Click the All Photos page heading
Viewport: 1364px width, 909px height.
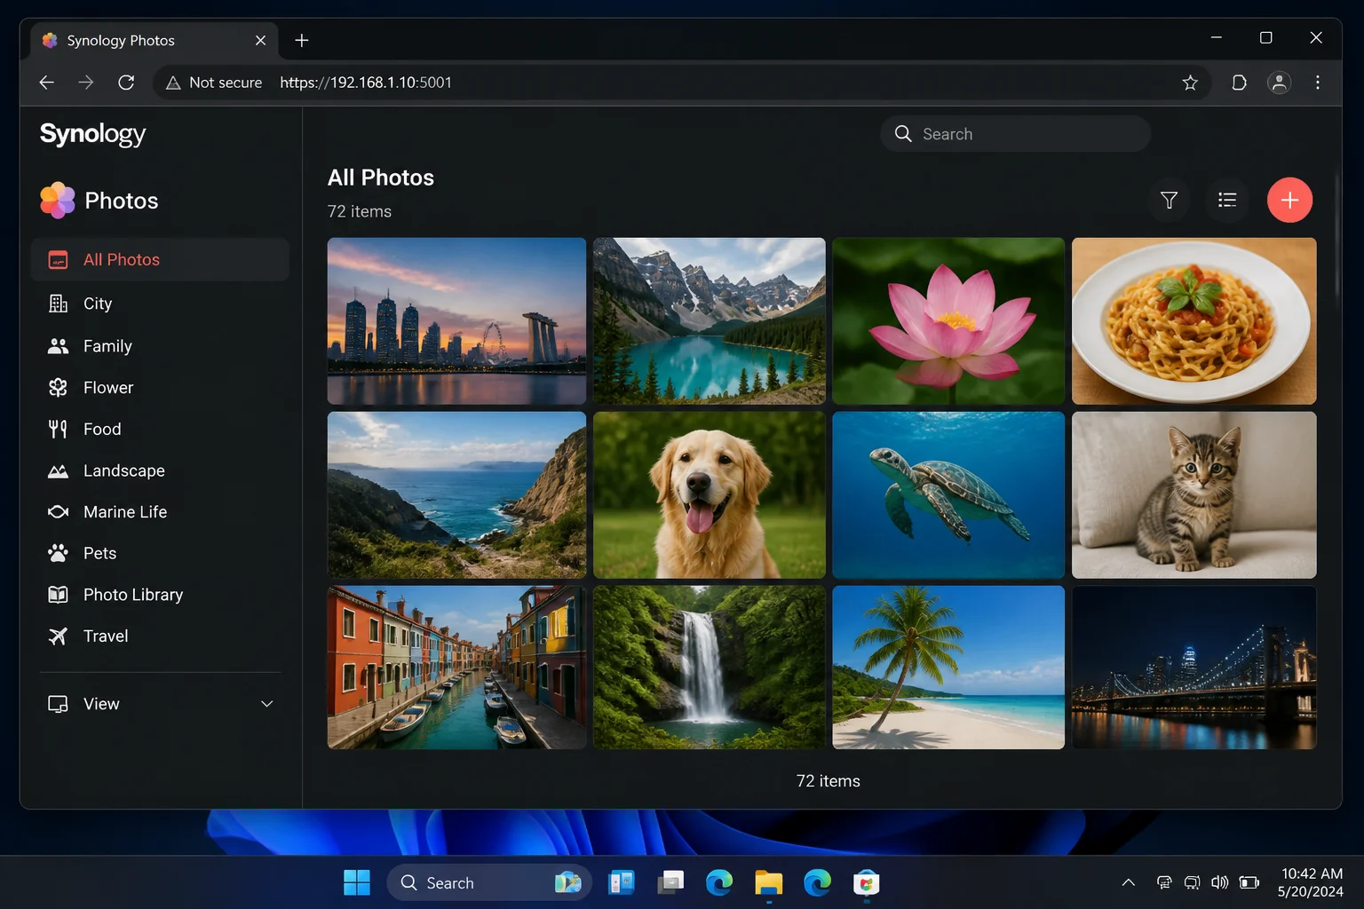click(x=380, y=178)
